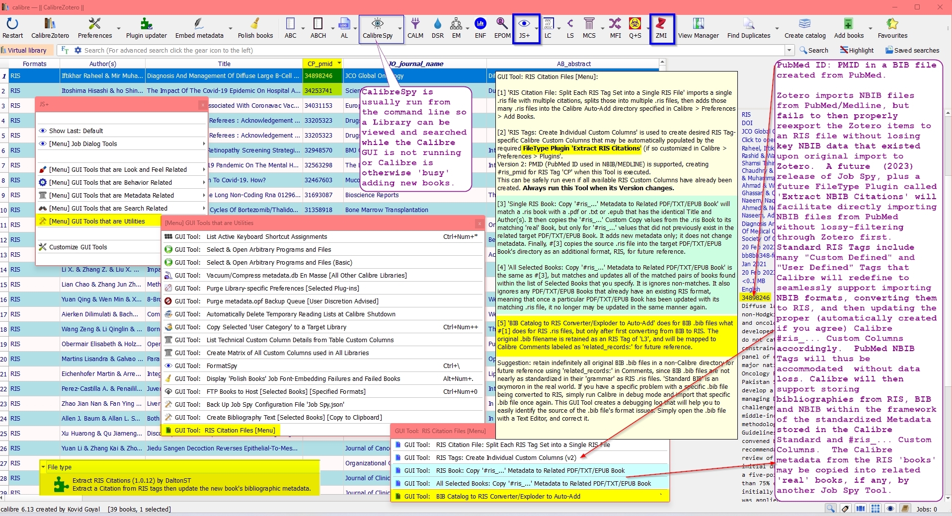This screenshot has height=516, width=952.
Task: Click the Search button
Action: pyautogui.click(x=813, y=50)
